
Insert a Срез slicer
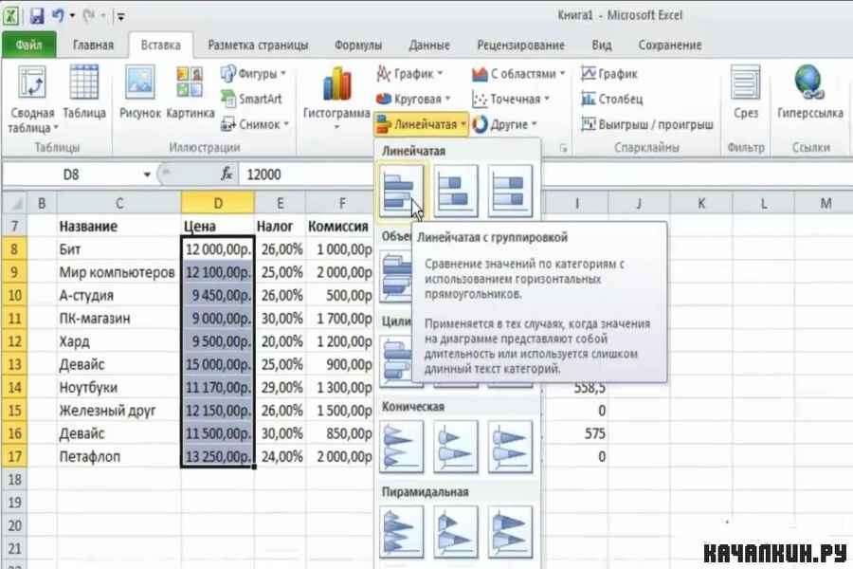click(x=745, y=93)
